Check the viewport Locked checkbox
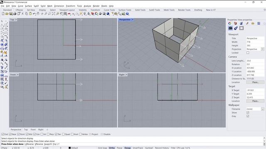 (248, 53)
